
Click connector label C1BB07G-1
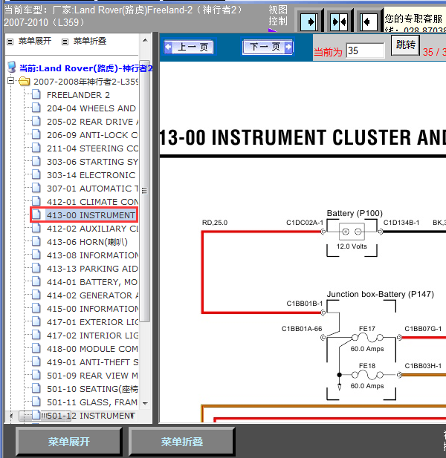423,329
